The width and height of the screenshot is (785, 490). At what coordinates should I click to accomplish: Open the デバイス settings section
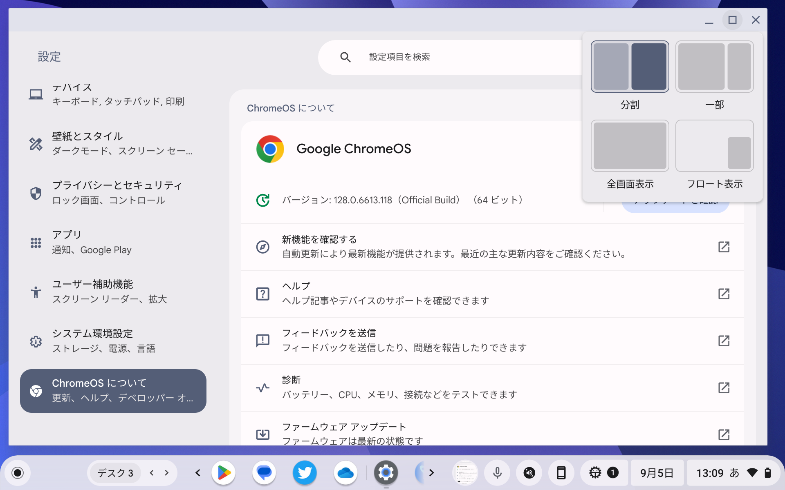pos(112,94)
